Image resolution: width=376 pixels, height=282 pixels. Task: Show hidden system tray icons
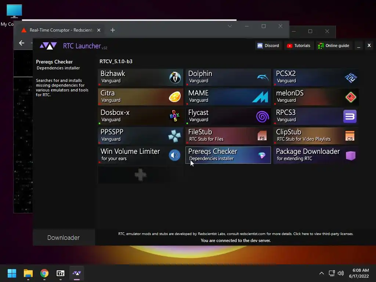click(322, 273)
